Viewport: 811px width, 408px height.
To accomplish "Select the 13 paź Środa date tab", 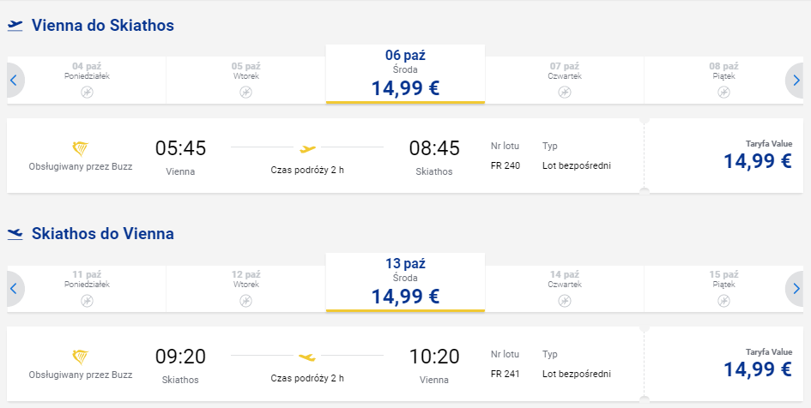I will (x=405, y=283).
